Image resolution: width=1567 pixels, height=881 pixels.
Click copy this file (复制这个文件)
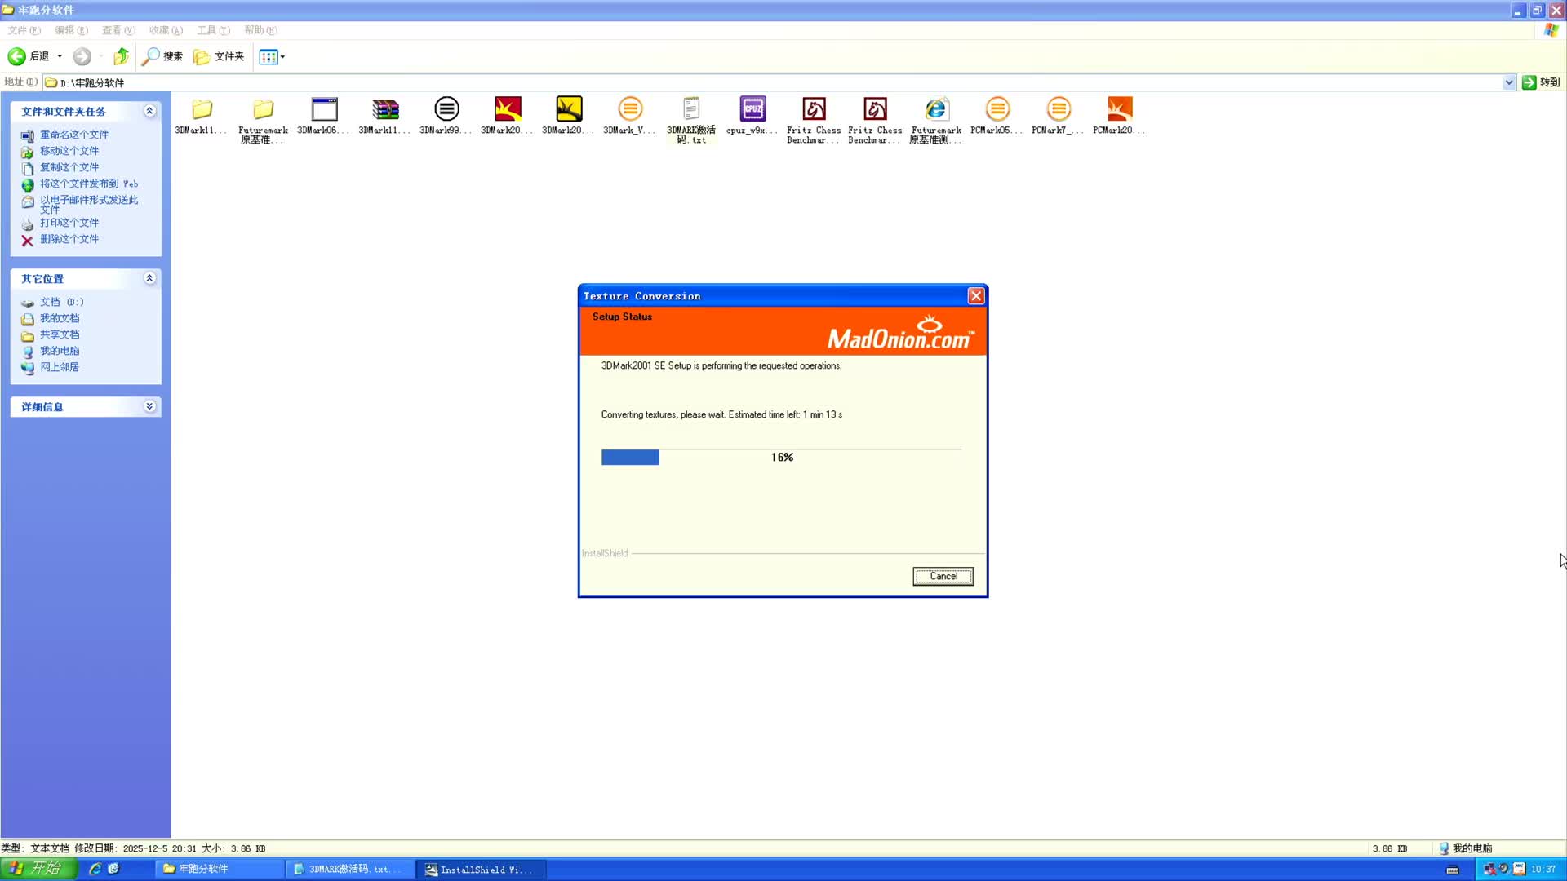[x=69, y=167]
